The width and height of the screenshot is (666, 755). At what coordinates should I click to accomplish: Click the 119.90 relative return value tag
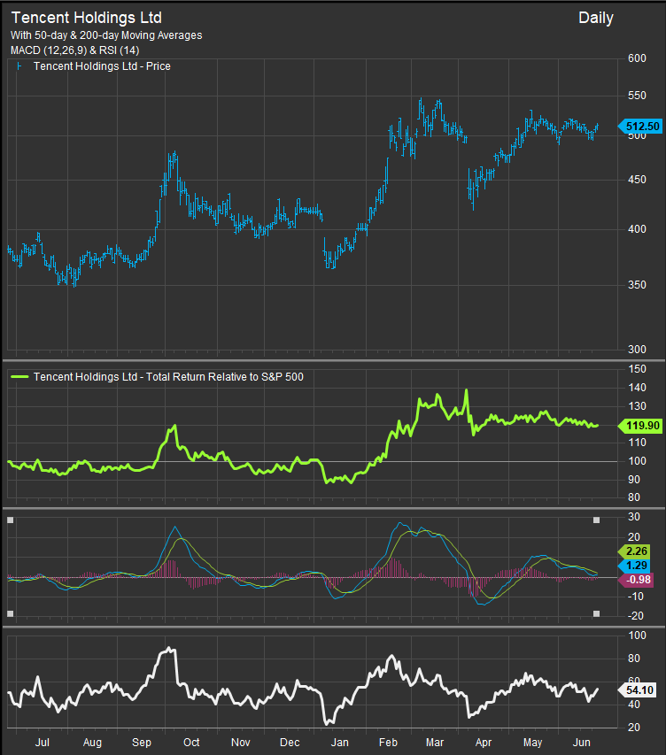point(639,426)
